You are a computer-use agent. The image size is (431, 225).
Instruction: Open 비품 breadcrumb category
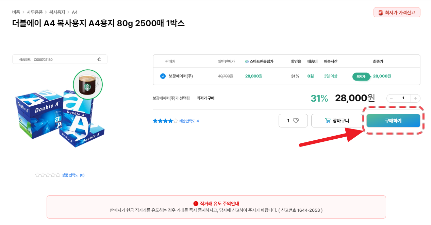16,12
